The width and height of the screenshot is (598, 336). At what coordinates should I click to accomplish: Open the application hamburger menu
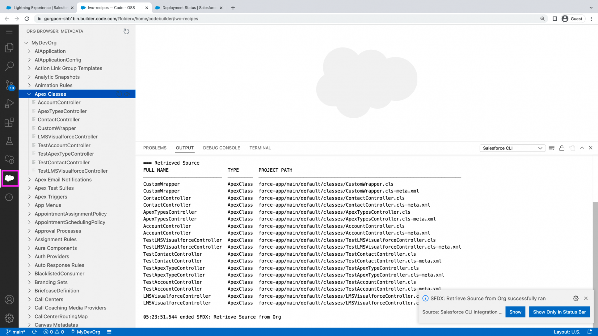tap(9, 31)
